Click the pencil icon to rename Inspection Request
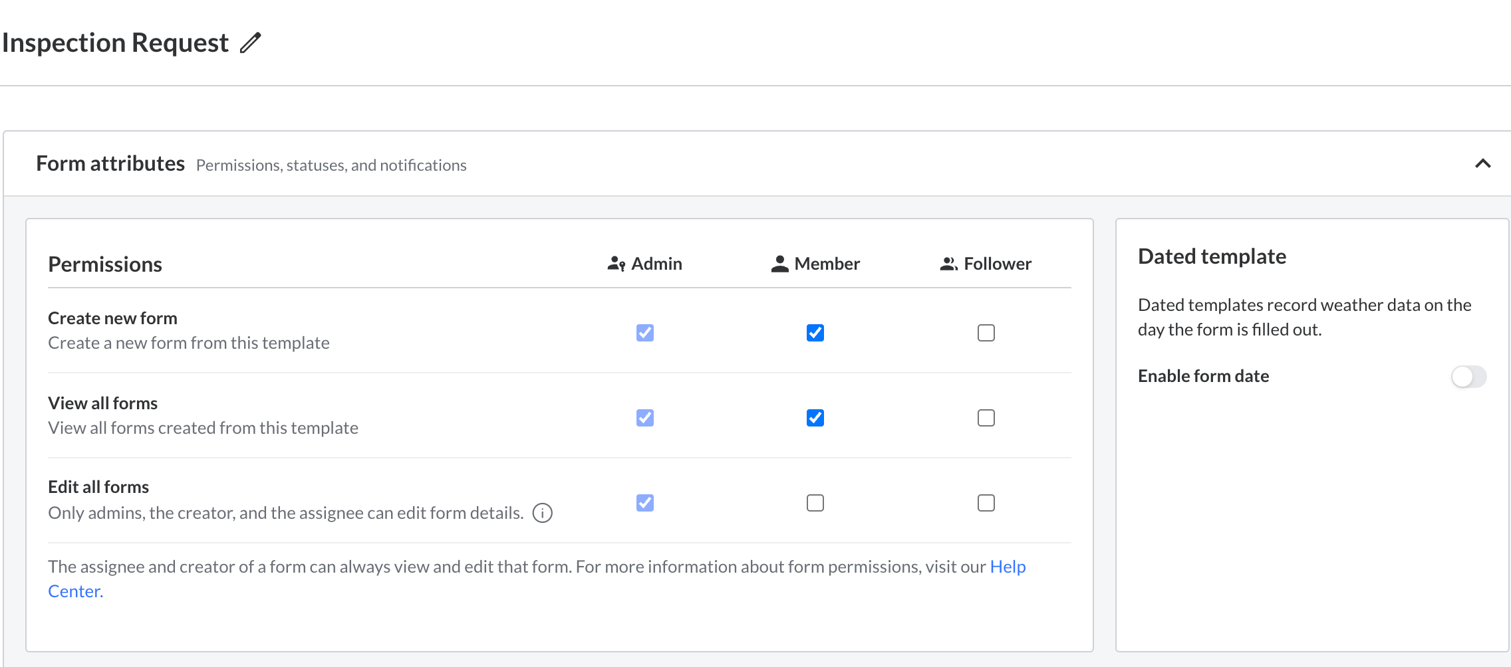The height and width of the screenshot is (667, 1511). click(251, 43)
